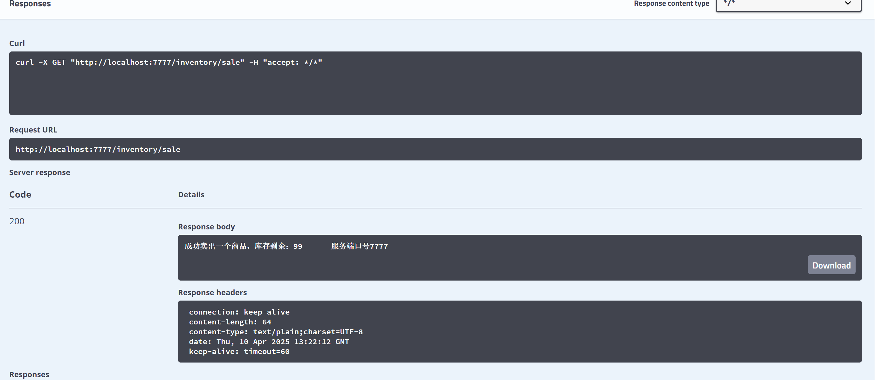Click the chevron arrow of content type selector
The height and width of the screenshot is (380, 875).
coord(847,3)
